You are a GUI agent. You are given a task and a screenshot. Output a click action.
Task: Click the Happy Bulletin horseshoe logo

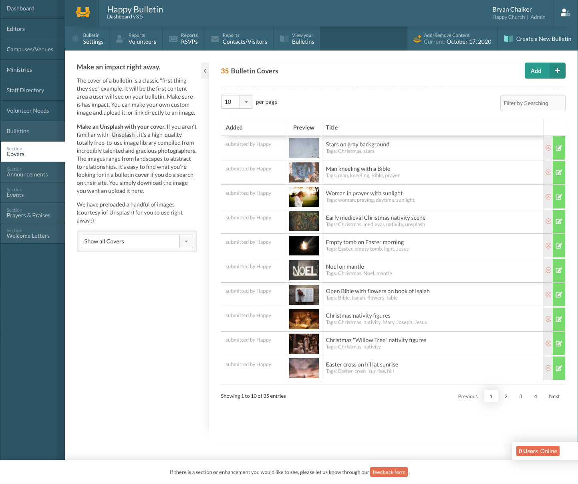pyautogui.click(x=83, y=12)
